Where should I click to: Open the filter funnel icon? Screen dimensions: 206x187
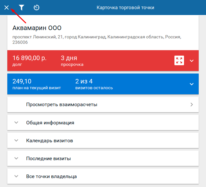21,7
